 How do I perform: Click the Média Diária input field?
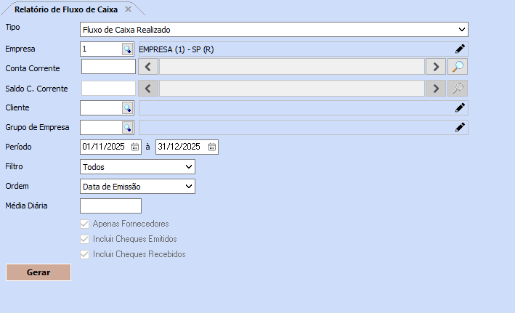click(105, 206)
